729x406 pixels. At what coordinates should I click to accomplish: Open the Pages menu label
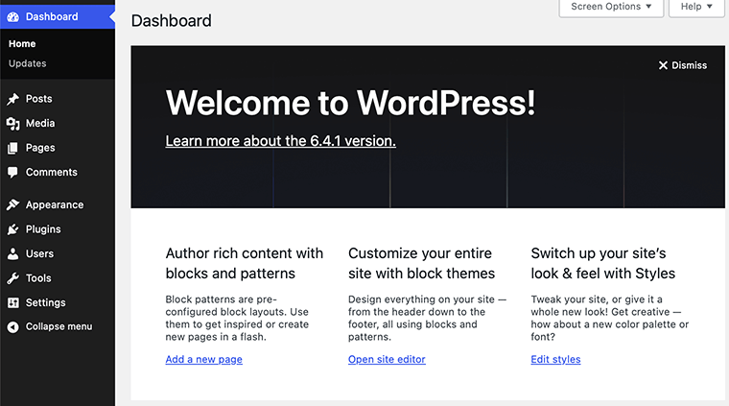pos(40,148)
